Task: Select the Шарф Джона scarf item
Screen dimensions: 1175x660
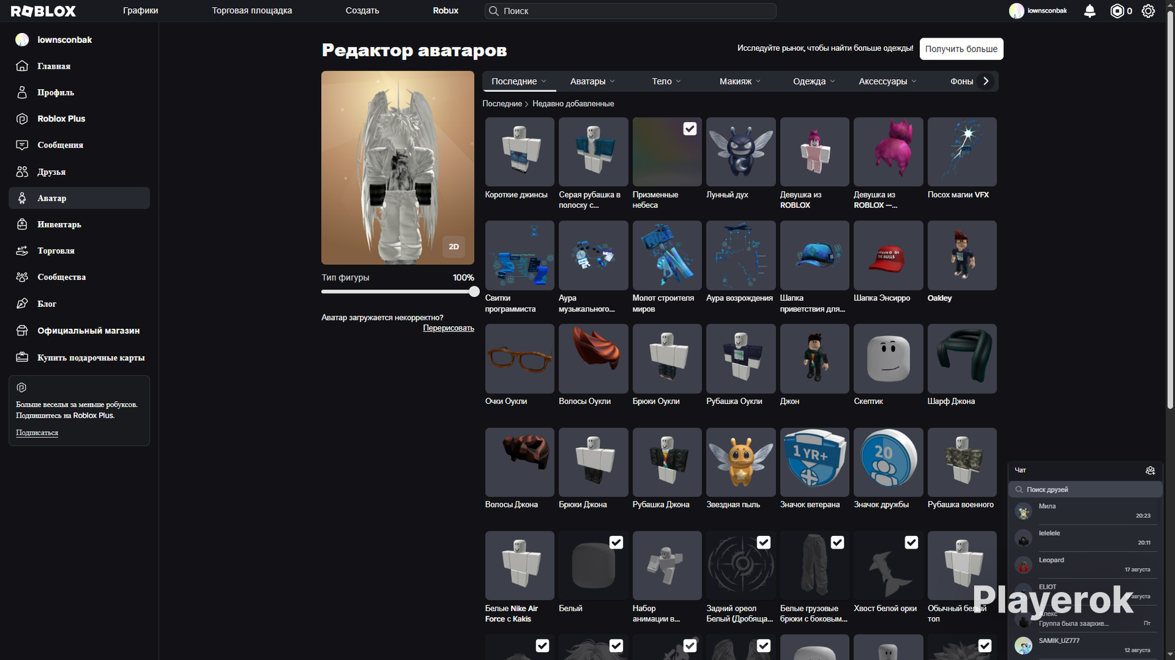Action: [x=962, y=358]
